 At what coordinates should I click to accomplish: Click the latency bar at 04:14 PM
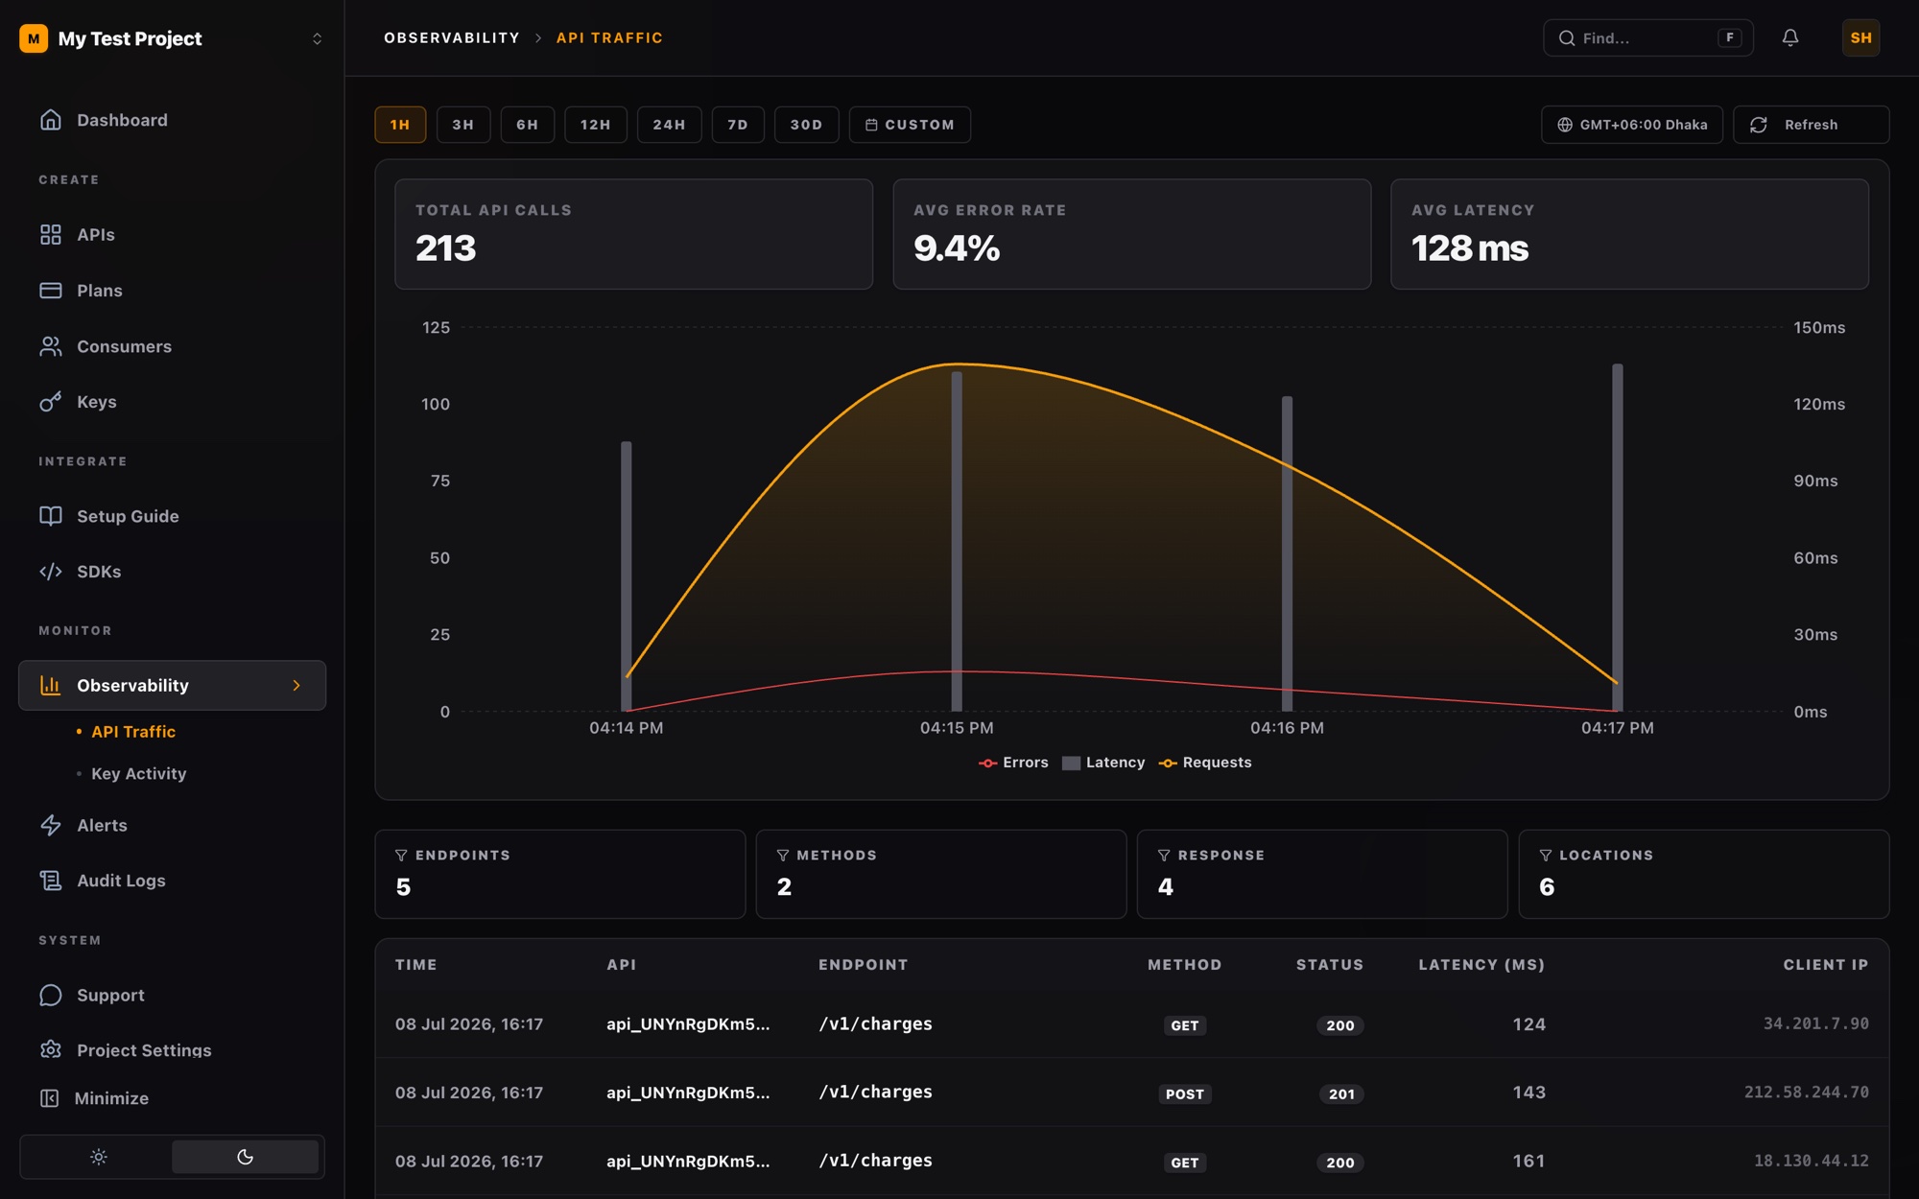tap(627, 576)
